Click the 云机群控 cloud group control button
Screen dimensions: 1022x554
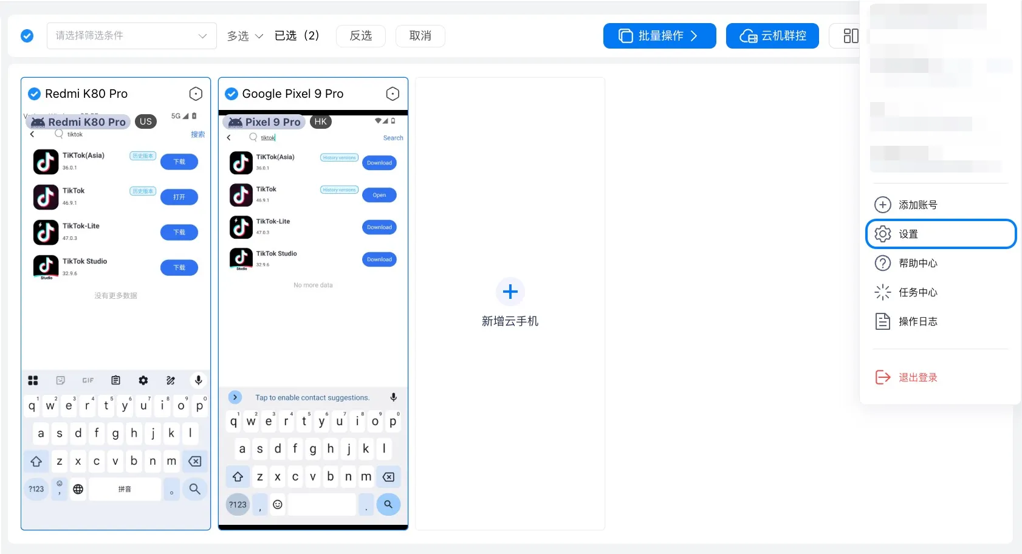(772, 36)
